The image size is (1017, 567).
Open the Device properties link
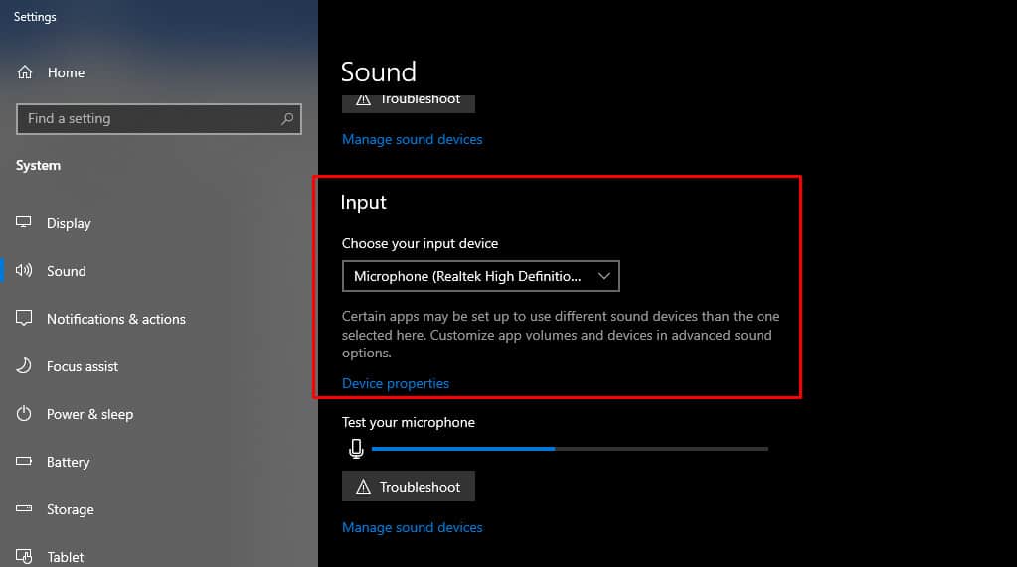coord(396,383)
